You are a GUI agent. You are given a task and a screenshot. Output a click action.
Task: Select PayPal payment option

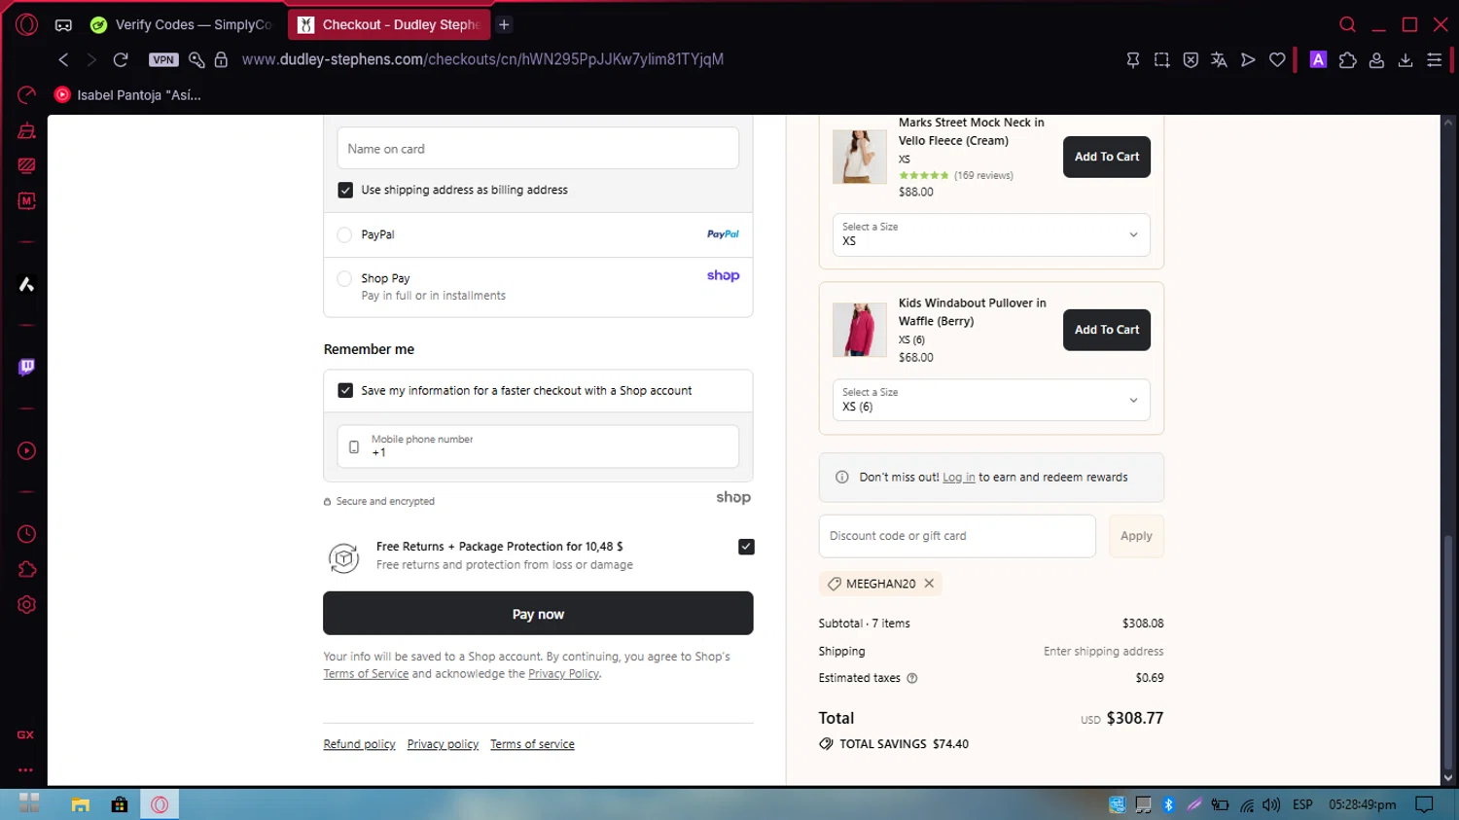[344, 234]
